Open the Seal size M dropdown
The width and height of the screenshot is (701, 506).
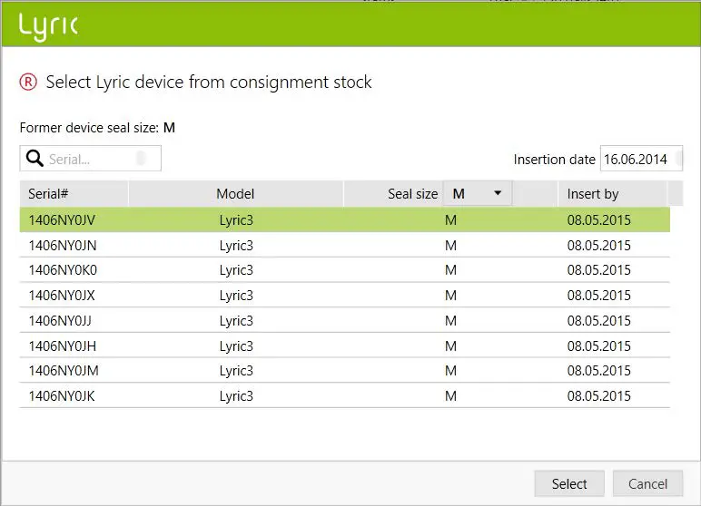(478, 193)
